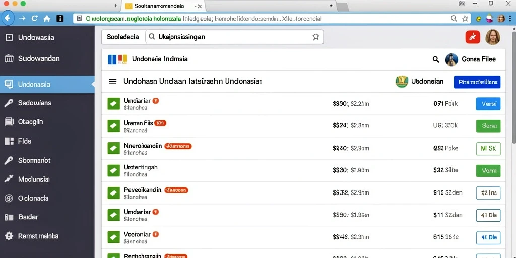Open Sopledecia dropdown beside search
Screen dimensions: 516x258
point(123,37)
